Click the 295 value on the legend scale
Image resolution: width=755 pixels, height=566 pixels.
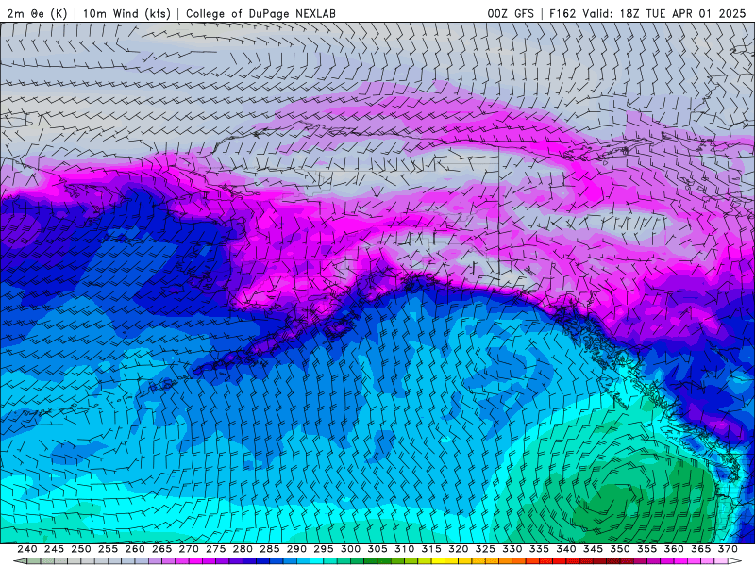coord(324,549)
